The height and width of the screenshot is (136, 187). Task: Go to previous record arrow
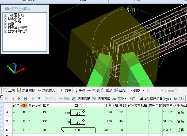coord(13,99)
